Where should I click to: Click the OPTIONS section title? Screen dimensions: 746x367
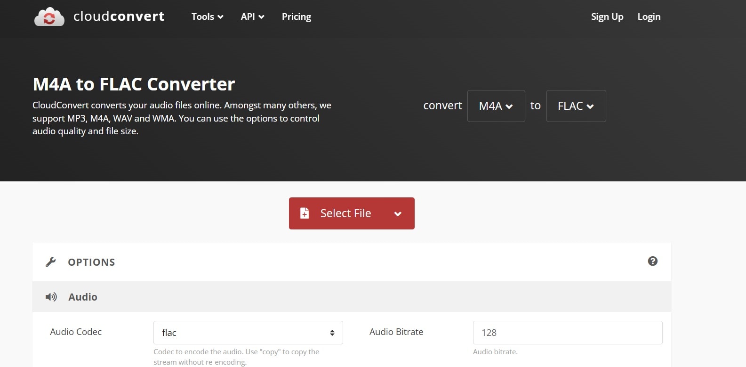click(x=91, y=262)
